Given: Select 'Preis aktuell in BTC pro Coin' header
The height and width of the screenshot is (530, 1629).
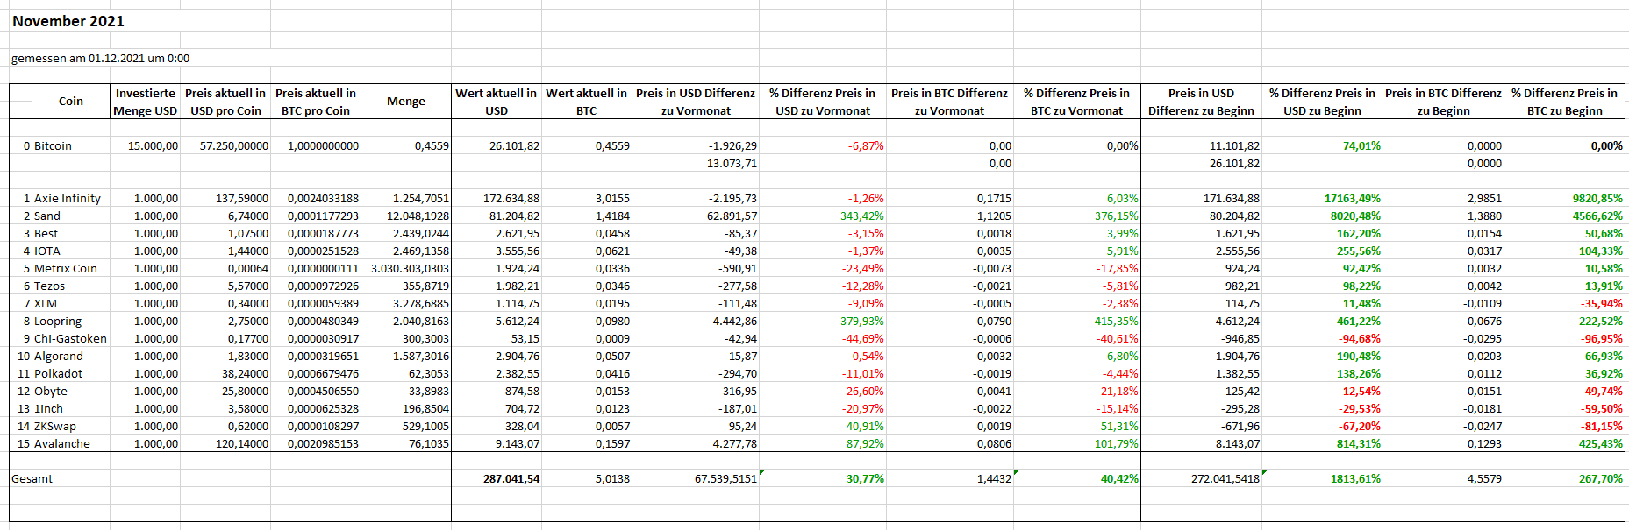Looking at the screenshot, I should coord(316,102).
